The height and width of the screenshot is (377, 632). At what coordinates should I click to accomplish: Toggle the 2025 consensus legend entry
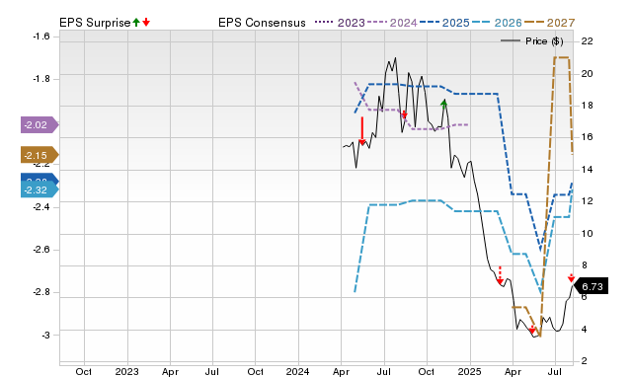(x=444, y=23)
